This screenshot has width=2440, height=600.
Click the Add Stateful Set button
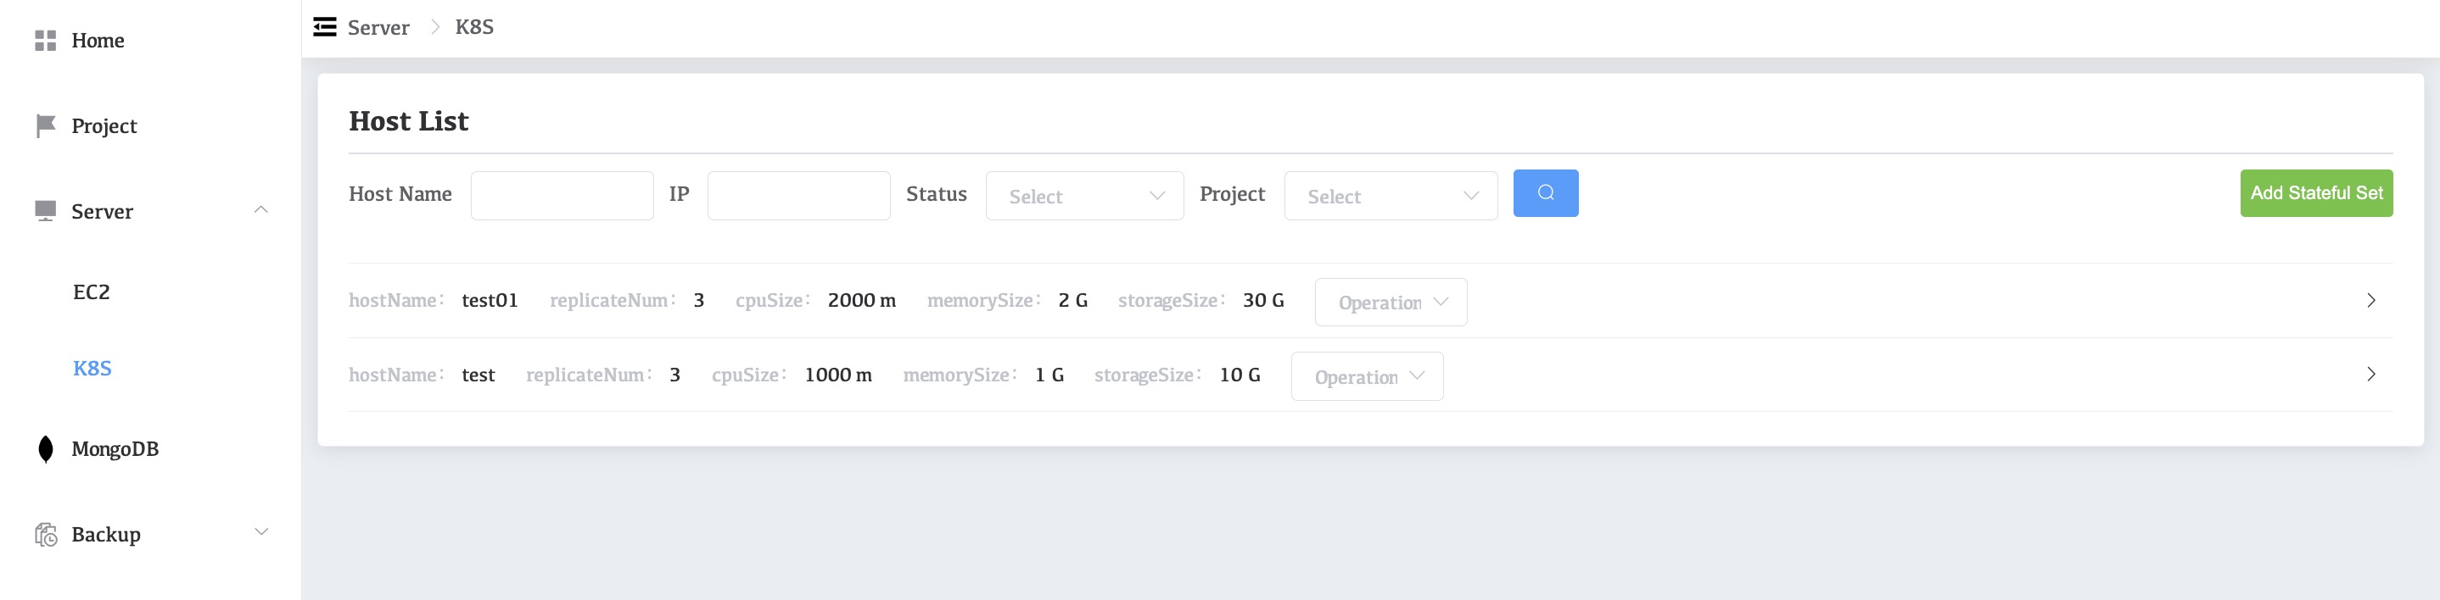click(2315, 193)
